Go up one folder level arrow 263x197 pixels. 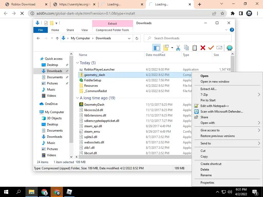(57, 38)
